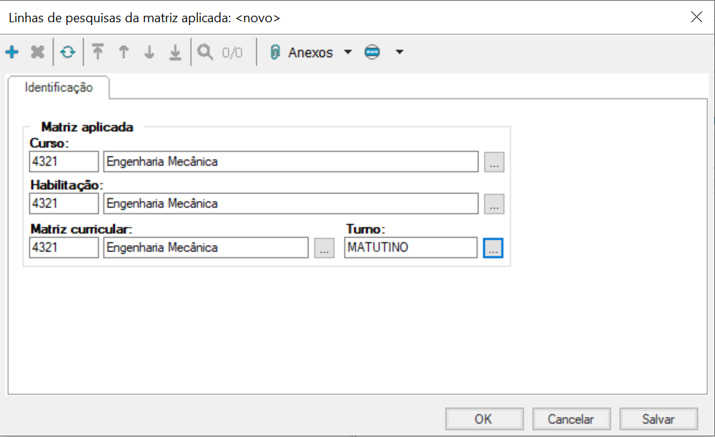Viewport: 715px width, 437px height.
Task: Click Matriz curricular code field
Action: tap(64, 247)
